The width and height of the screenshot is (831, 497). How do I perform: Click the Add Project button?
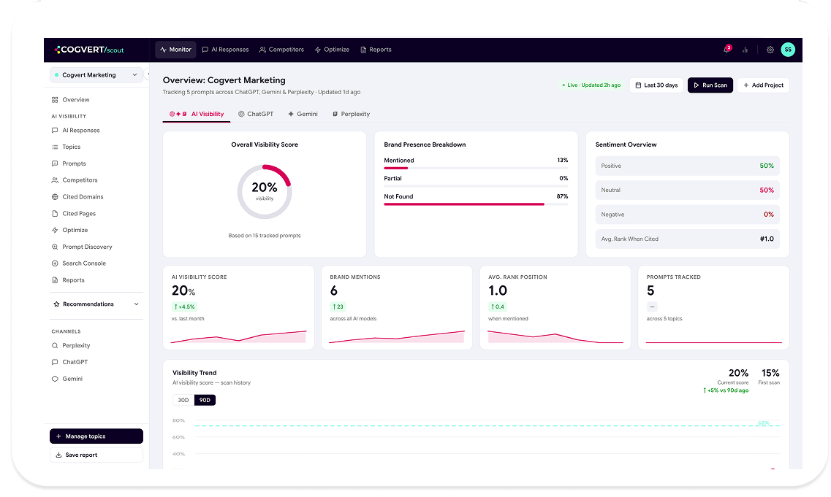(x=763, y=85)
